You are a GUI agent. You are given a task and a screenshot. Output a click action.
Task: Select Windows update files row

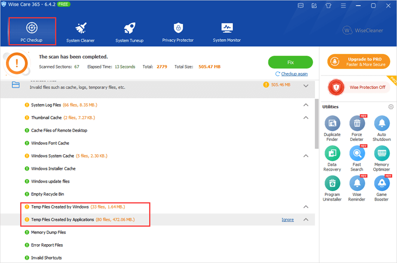pyautogui.click(x=157, y=181)
